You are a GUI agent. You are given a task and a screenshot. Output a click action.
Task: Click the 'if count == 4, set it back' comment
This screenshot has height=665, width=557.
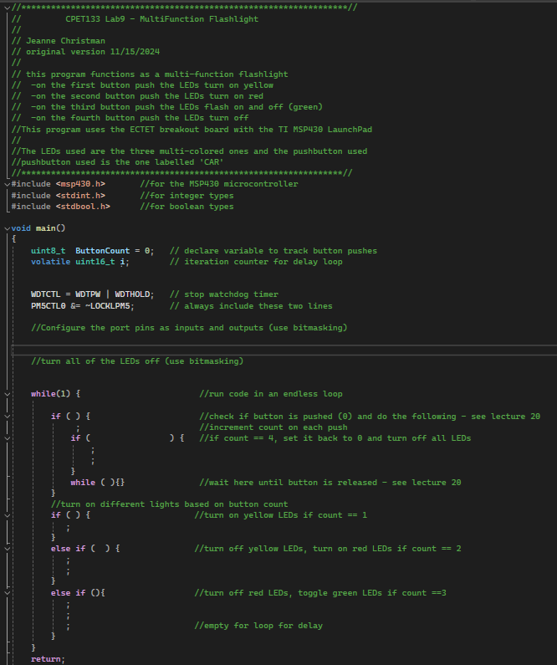[x=335, y=438]
